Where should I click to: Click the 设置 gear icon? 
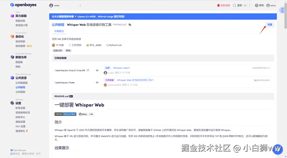12,103
